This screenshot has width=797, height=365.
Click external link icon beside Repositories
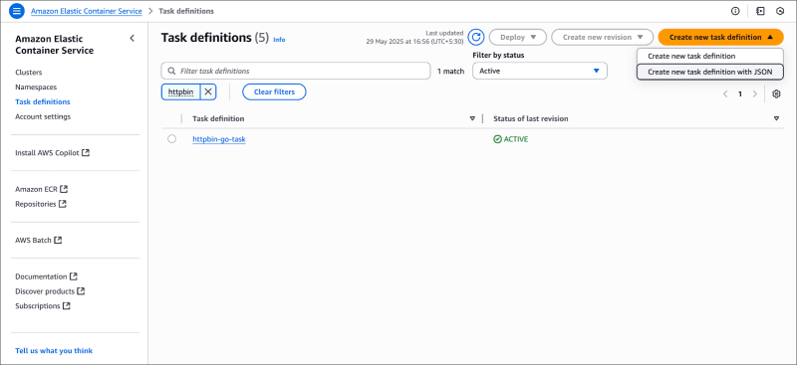(63, 204)
